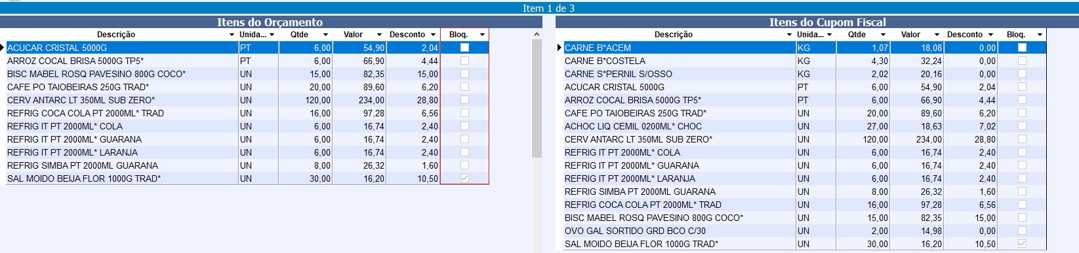The width and height of the screenshot is (1079, 253).
Task: Select CARNE B*COSTELA row in Cupom Fiscal
Action: [x=805, y=61]
